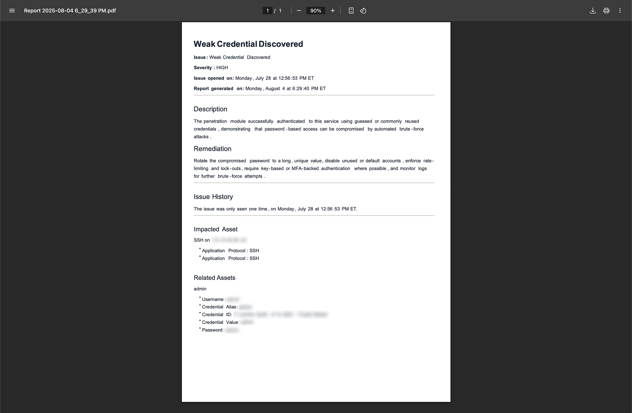632x413 pixels.
Task: Click the Remediation heading
Action: point(213,149)
